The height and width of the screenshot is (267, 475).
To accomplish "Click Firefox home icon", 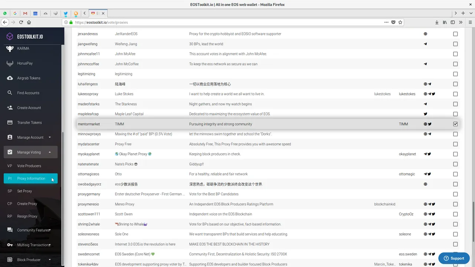I will [x=30, y=22].
